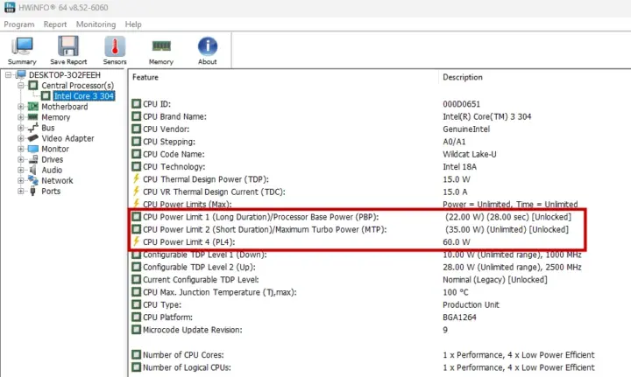Click the lightning icon beside CPU Power Limit 4
Viewport: 631px width, 377px height.
[137, 241]
